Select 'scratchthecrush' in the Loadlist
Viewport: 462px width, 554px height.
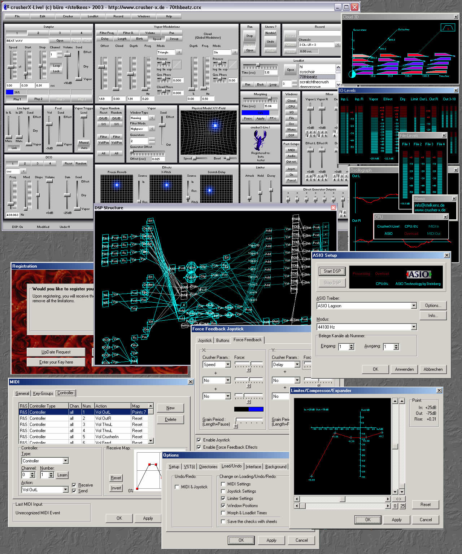pos(317,82)
